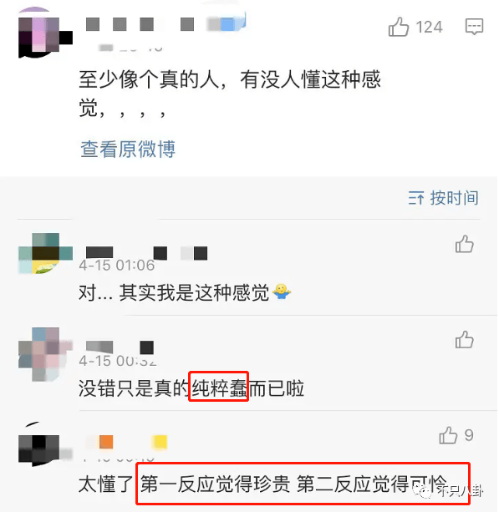Tap the thumbs-up beside the 9 count
The width and height of the screenshot is (499, 512).
448,435
